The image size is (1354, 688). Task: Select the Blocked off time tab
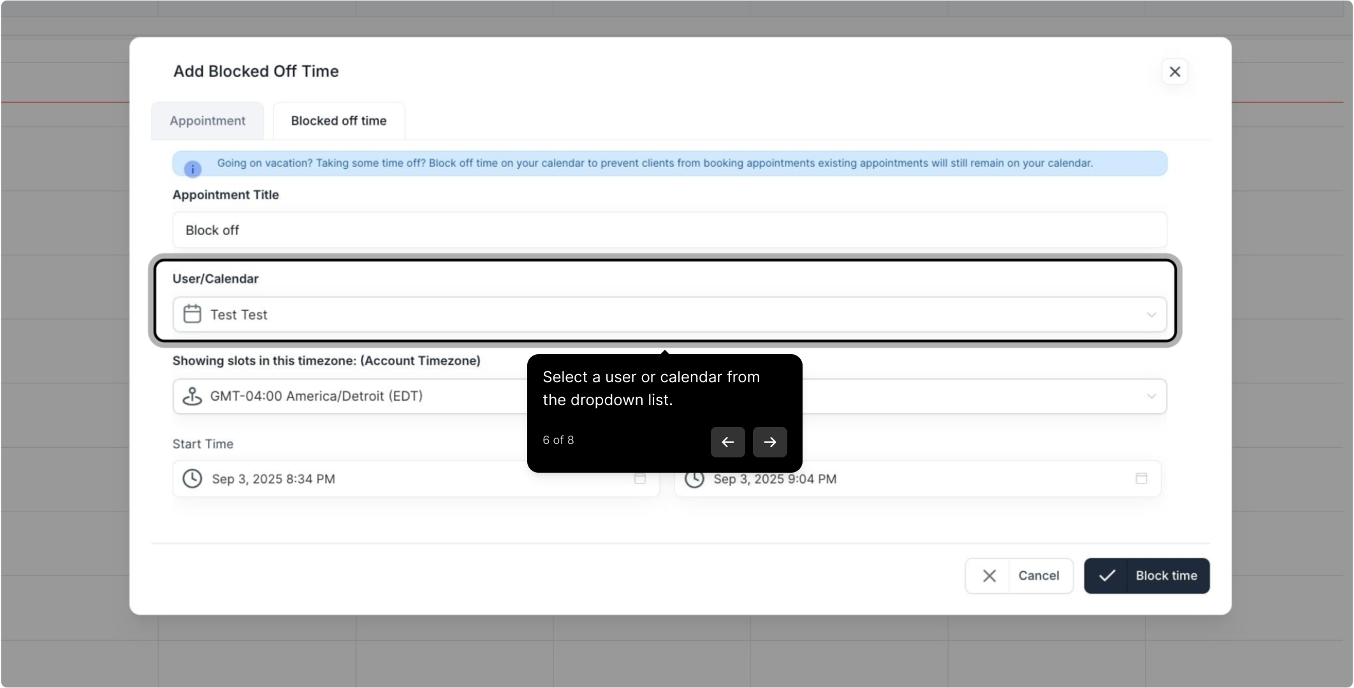(338, 121)
